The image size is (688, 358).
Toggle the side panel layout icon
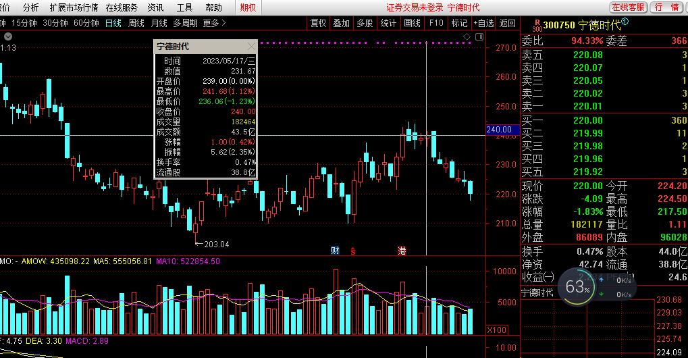[x=479, y=37]
